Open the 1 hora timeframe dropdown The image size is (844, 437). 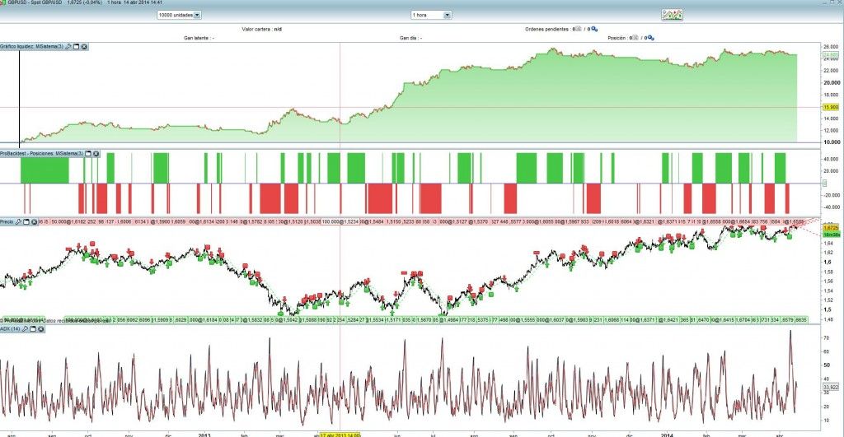tap(447, 15)
